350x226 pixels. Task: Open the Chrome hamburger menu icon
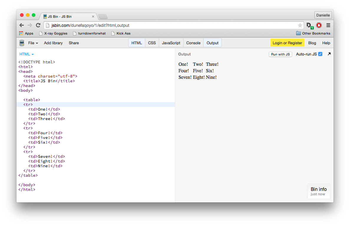point(328,25)
